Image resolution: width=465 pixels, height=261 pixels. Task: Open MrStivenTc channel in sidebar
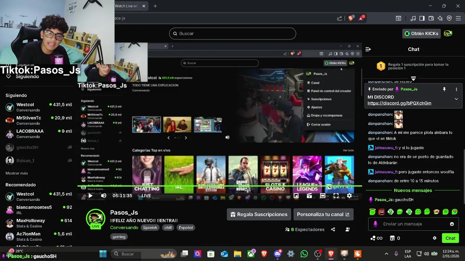point(39,120)
